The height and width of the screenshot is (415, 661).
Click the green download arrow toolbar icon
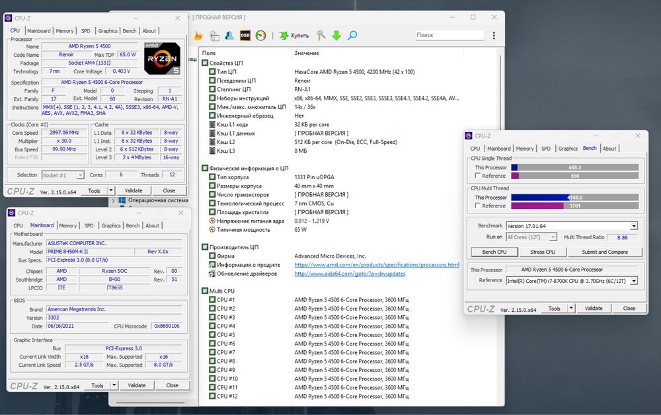336,36
